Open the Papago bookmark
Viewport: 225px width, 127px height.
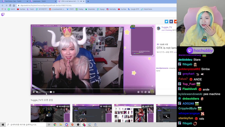[x=101, y=9]
